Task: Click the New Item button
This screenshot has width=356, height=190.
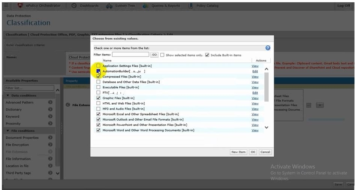Action: (238, 152)
